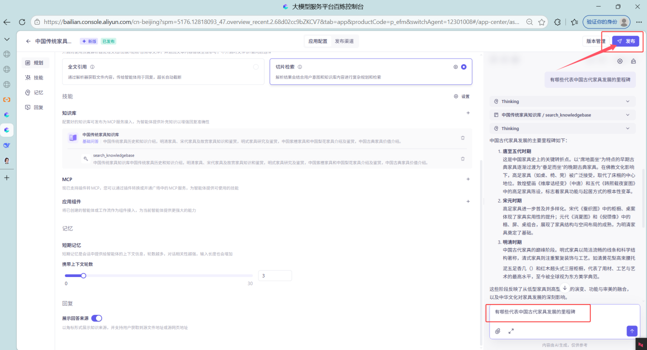
Task: Click the paperclip attachment icon in chat input
Action: click(x=498, y=331)
